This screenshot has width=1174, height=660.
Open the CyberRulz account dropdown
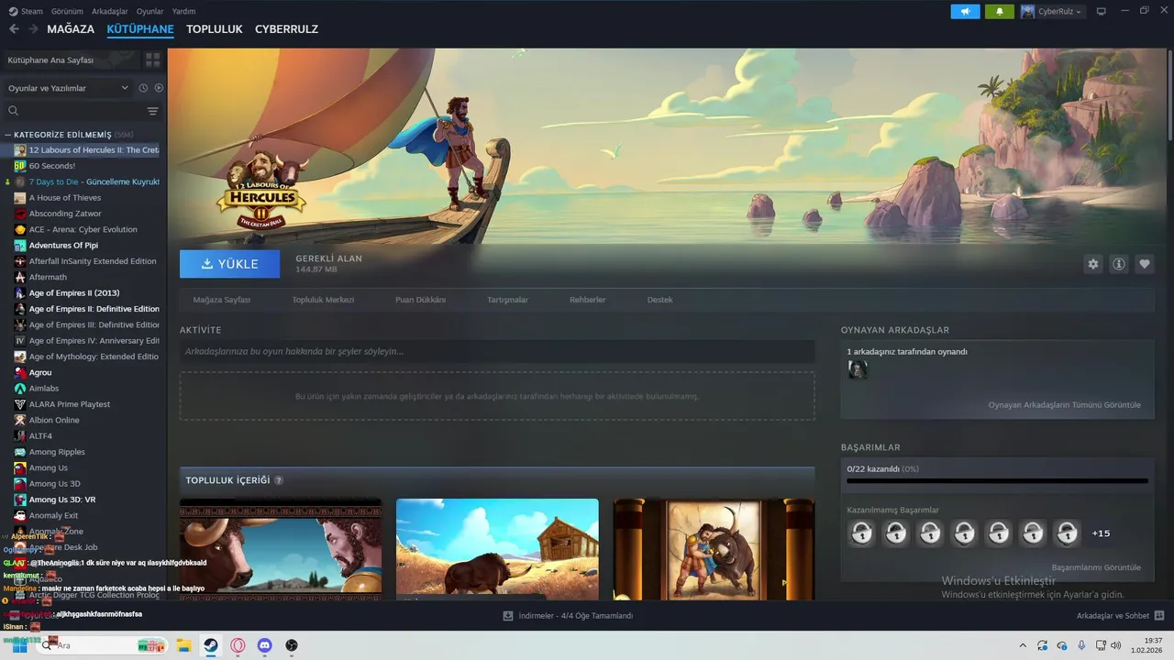[x=1052, y=11]
